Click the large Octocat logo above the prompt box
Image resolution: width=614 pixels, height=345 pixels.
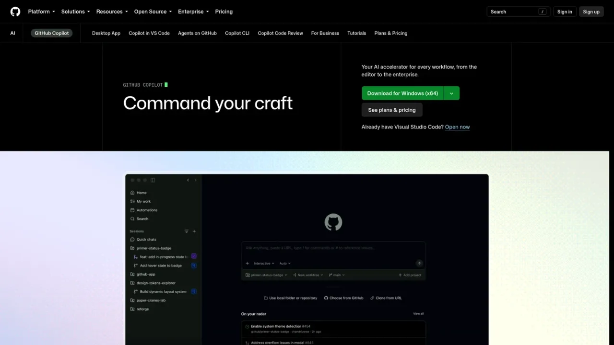[333, 222]
